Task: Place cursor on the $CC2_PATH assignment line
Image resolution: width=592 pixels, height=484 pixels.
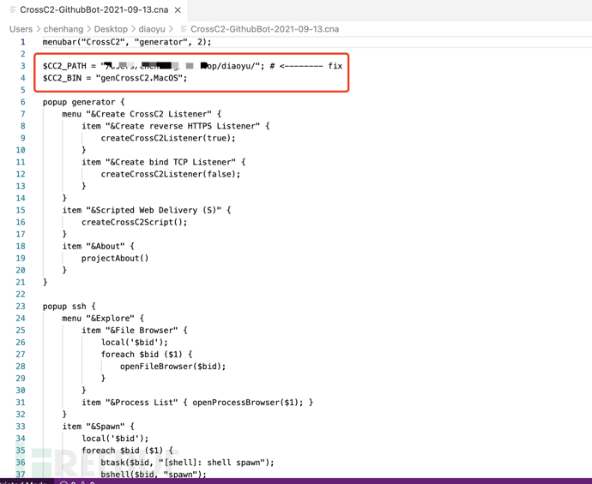Action: 192,66
